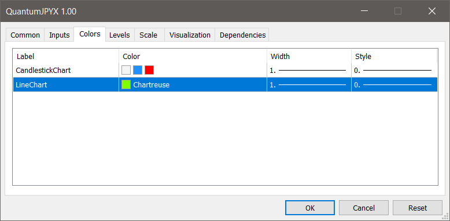This screenshot has width=450, height=221.
Task: Click the white CandlestickChart color swatch
Action: pyautogui.click(x=126, y=70)
